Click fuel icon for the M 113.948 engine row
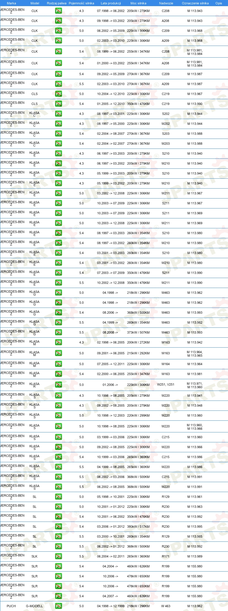 (58, 405)
